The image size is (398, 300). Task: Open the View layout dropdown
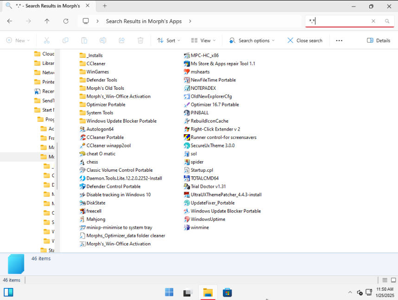203,41
